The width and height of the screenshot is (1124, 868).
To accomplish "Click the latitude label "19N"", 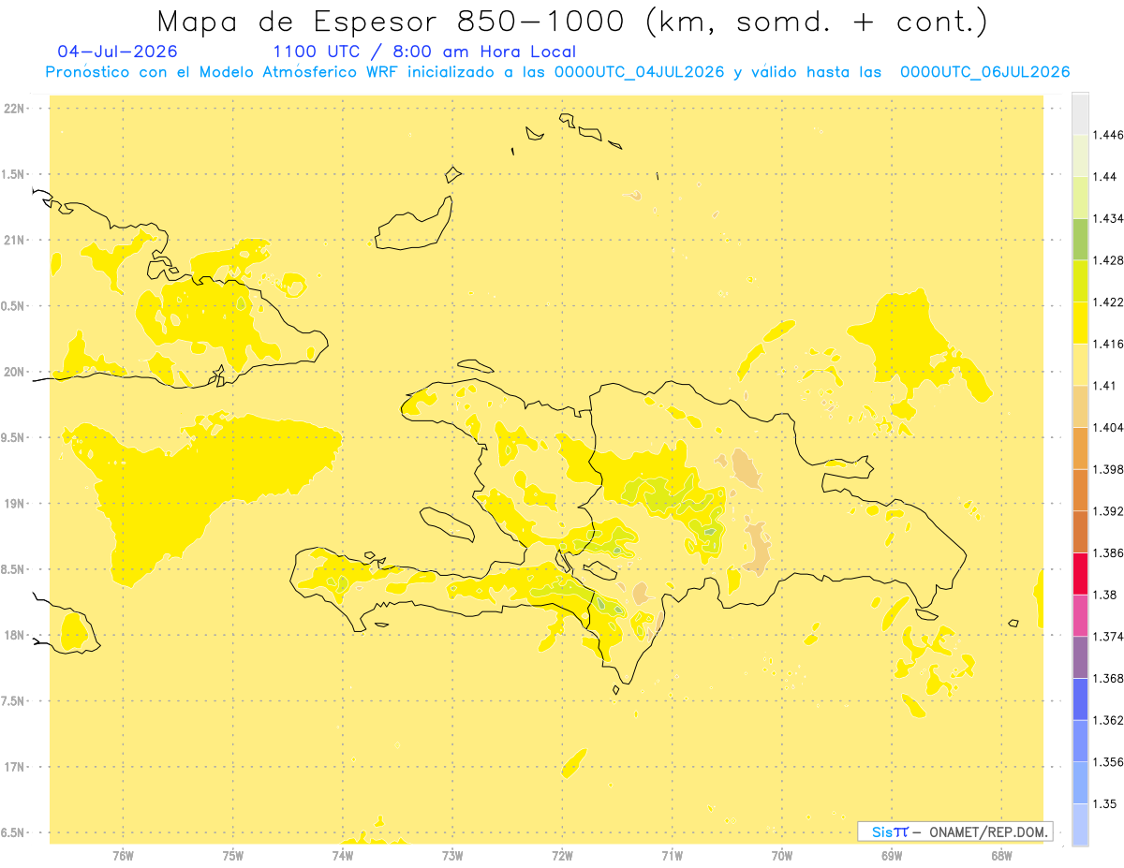I will (x=15, y=504).
